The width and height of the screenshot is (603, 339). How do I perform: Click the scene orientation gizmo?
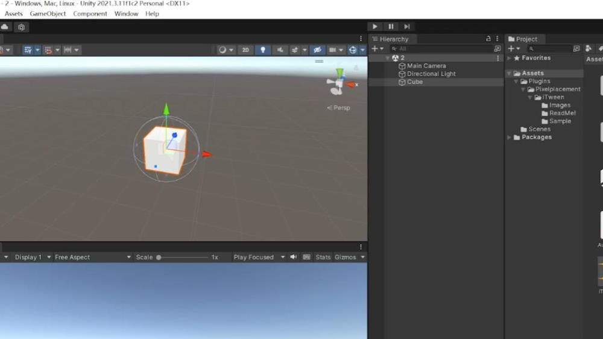coord(339,83)
